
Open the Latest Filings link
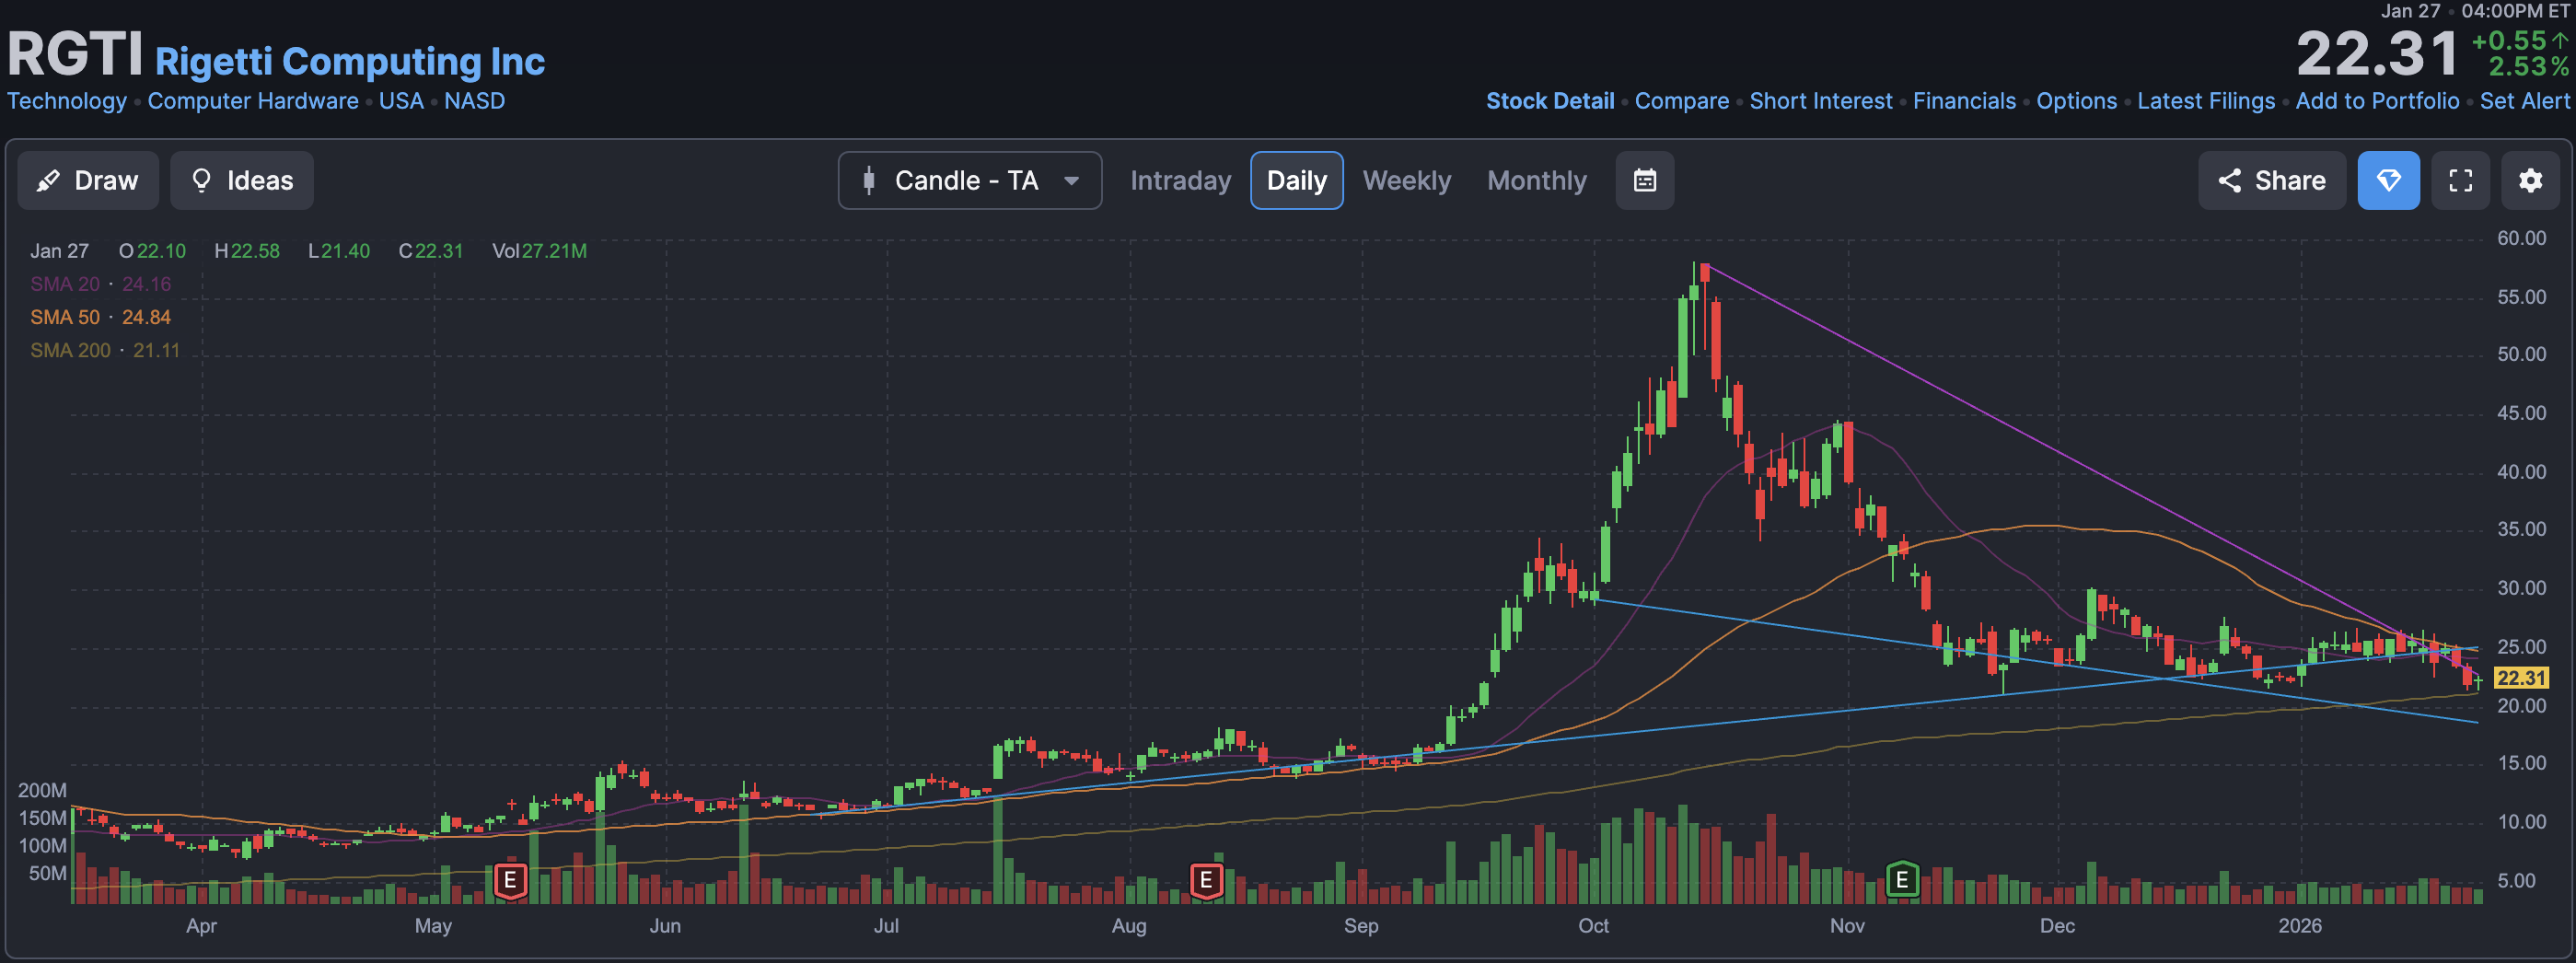click(x=2205, y=101)
